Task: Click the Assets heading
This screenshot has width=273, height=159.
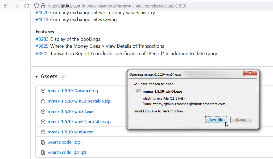Action: coord(49,76)
